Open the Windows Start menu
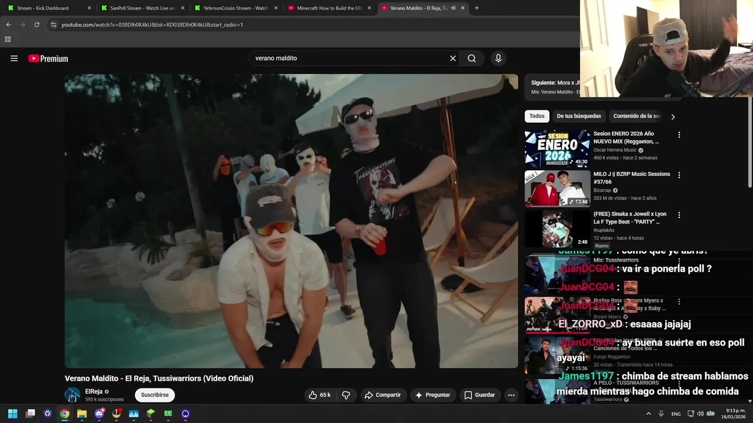The image size is (753, 423). 12,414
